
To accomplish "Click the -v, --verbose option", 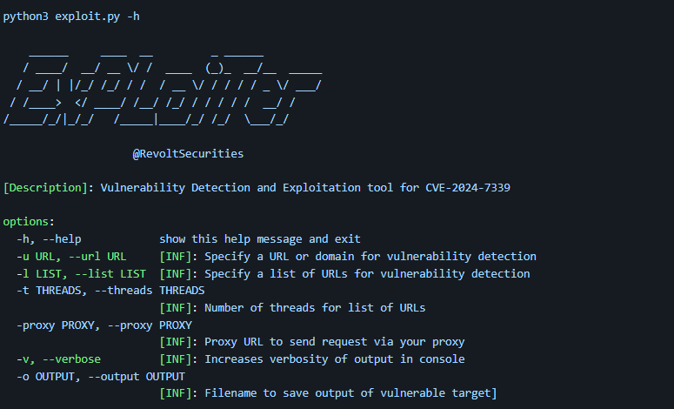I will tap(58, 359).
